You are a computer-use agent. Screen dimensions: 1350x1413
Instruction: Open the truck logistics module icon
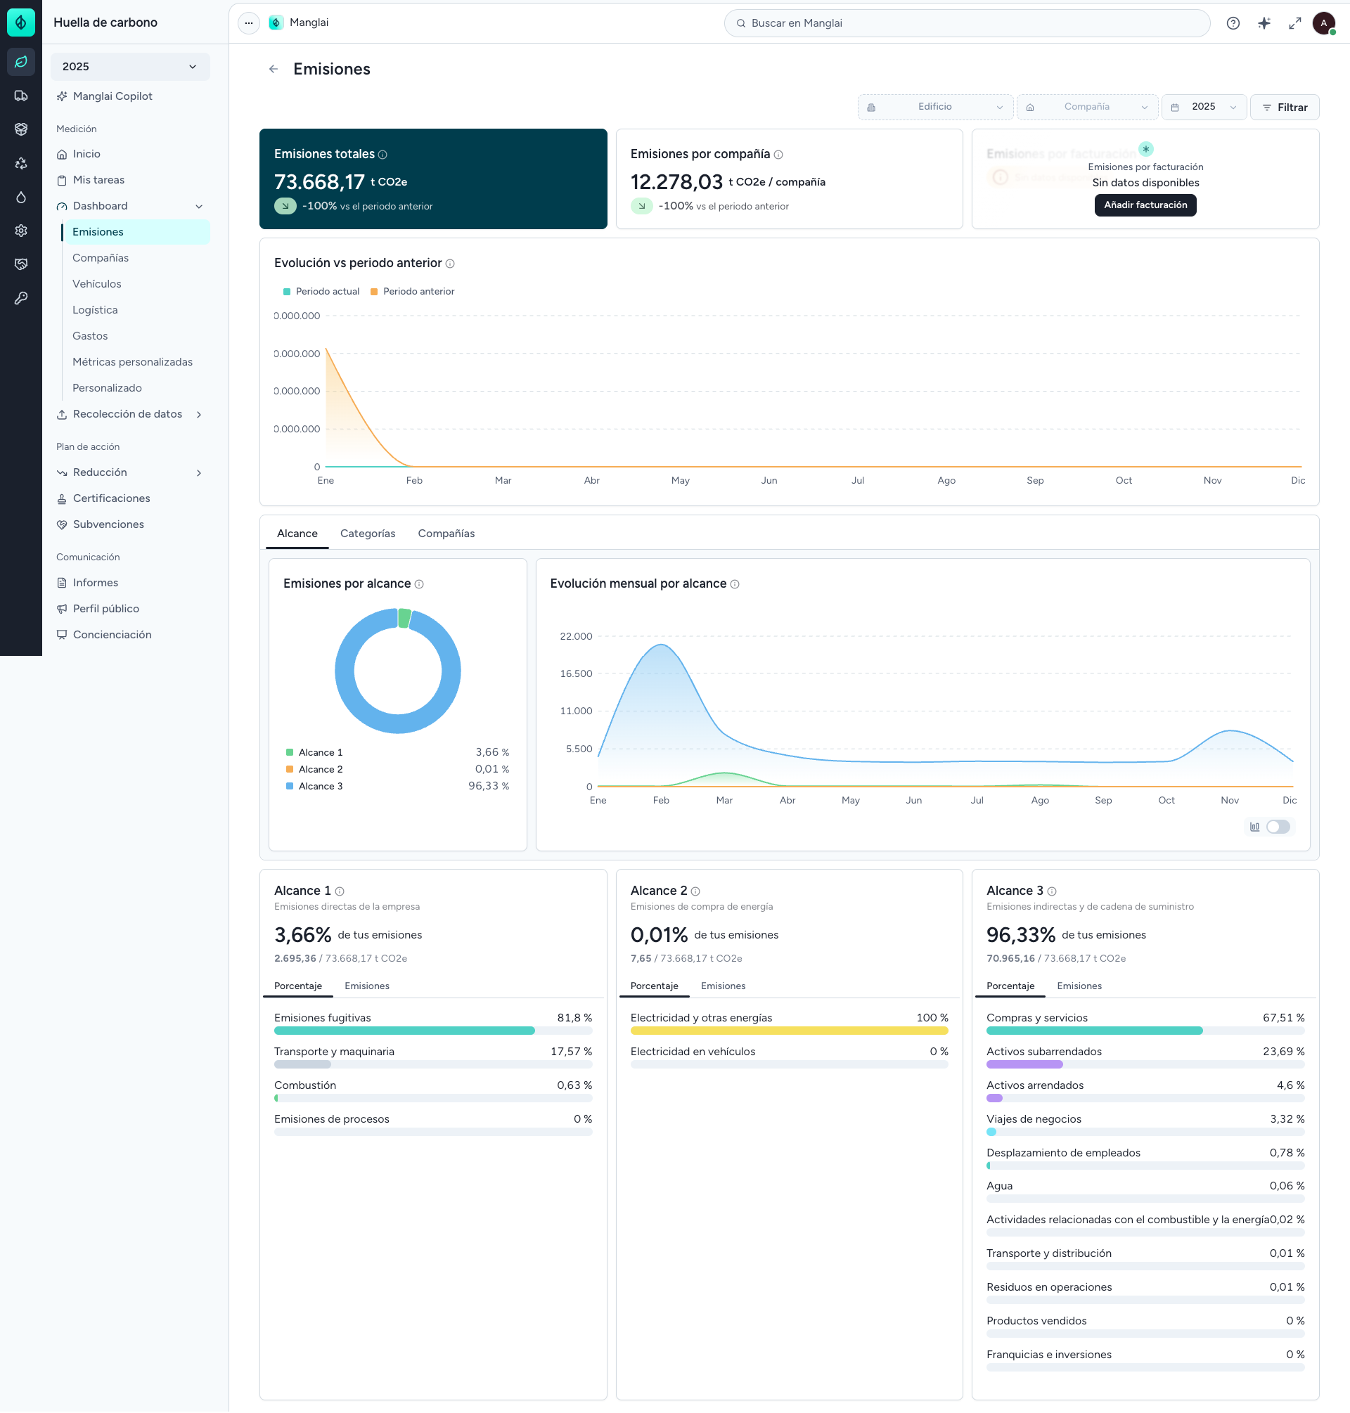[21, 96]
